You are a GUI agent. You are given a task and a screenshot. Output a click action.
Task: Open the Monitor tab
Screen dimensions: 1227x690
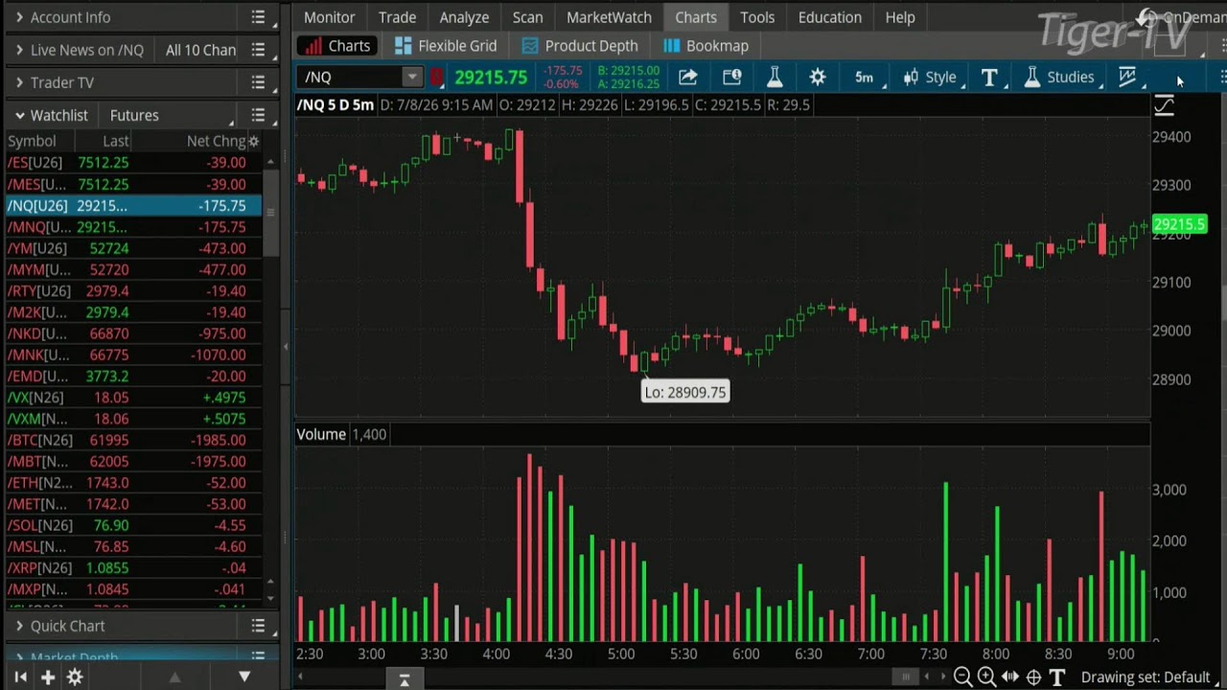point(330,17)
